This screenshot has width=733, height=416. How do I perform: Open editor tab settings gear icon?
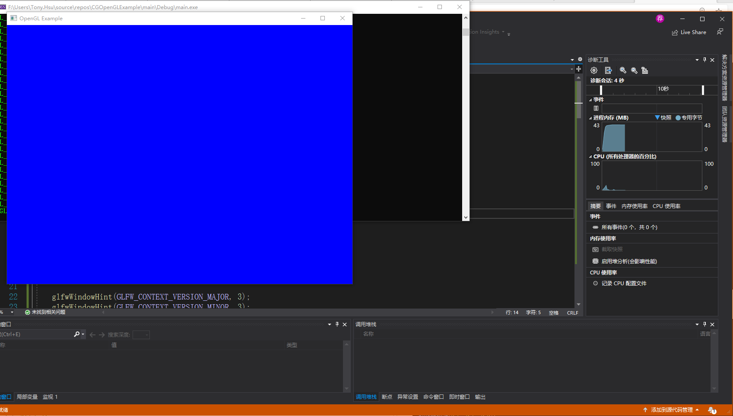tap(580, 60)
